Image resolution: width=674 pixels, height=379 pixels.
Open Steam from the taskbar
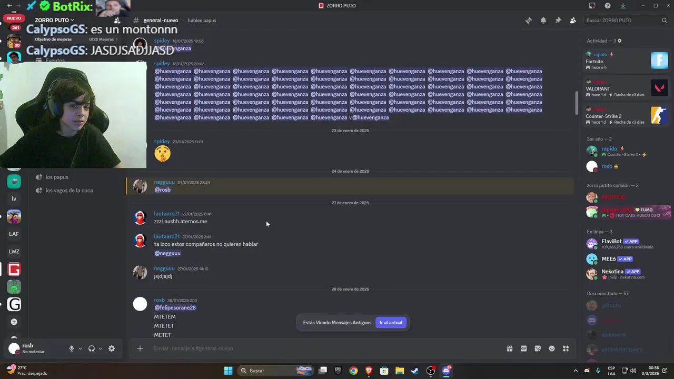pos(415,371)
